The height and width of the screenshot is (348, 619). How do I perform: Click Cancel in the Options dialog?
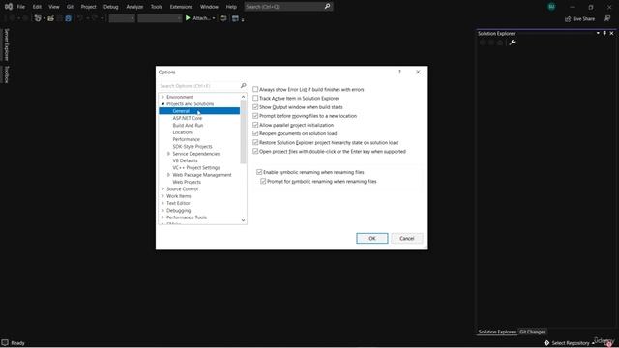(406, 239)
